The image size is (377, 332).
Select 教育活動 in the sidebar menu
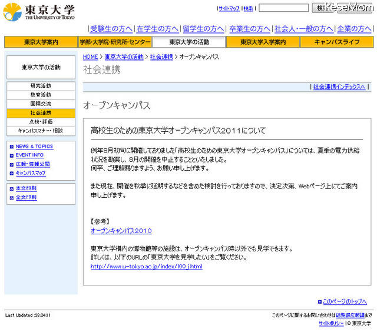point(41,95)
